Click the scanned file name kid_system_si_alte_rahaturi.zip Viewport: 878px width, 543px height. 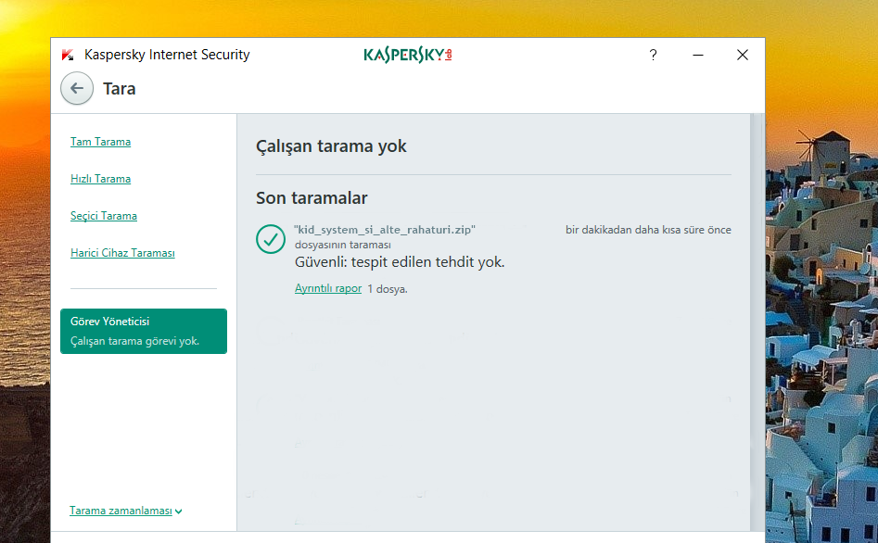click(385, 230)
